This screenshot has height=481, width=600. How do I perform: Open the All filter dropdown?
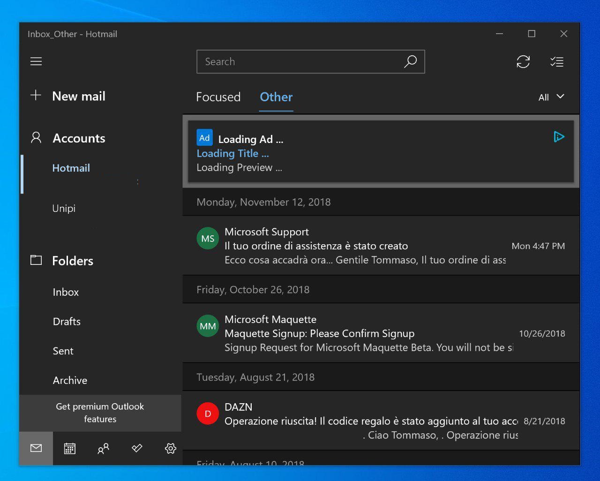[x=551, y=97]
